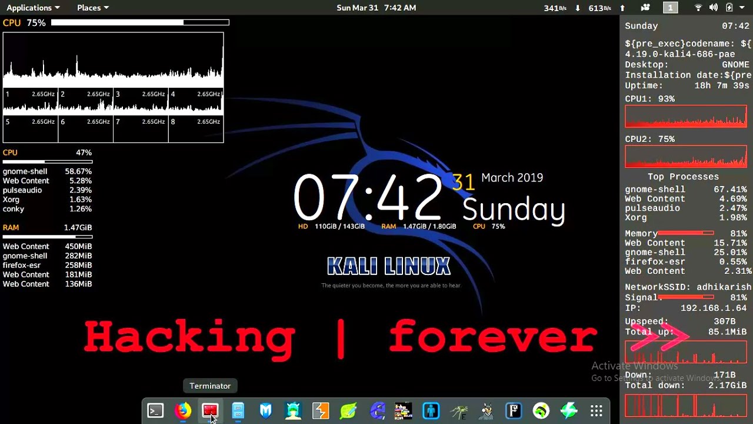This screenshot has width=753, height=424.
Task: Click the CPU 75% usage bar
Action: tap(140, 22)
